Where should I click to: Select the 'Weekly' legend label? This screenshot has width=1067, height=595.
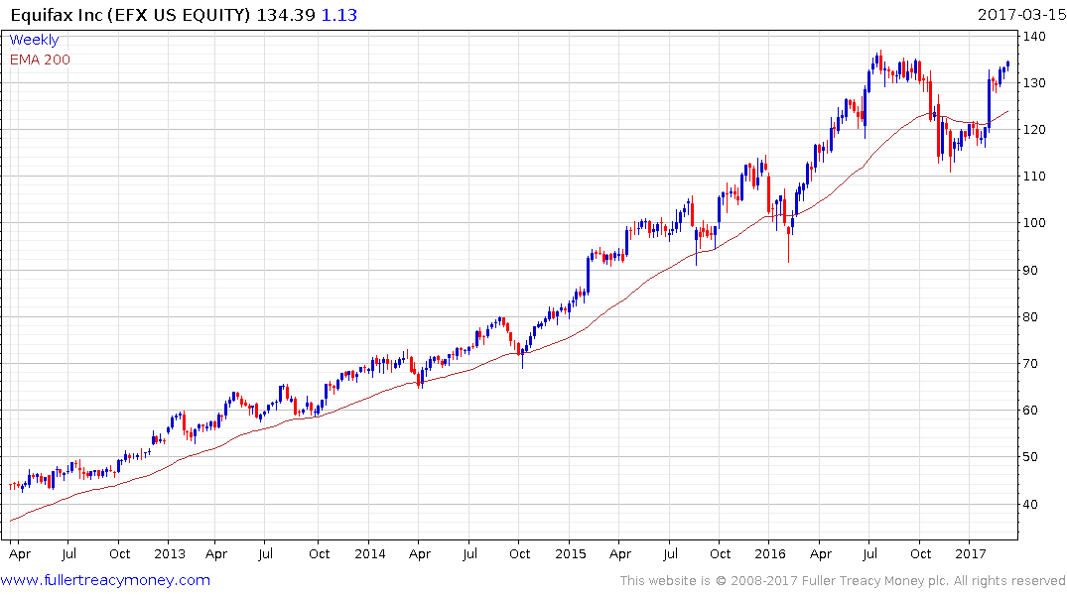click(x=34, y=40)
